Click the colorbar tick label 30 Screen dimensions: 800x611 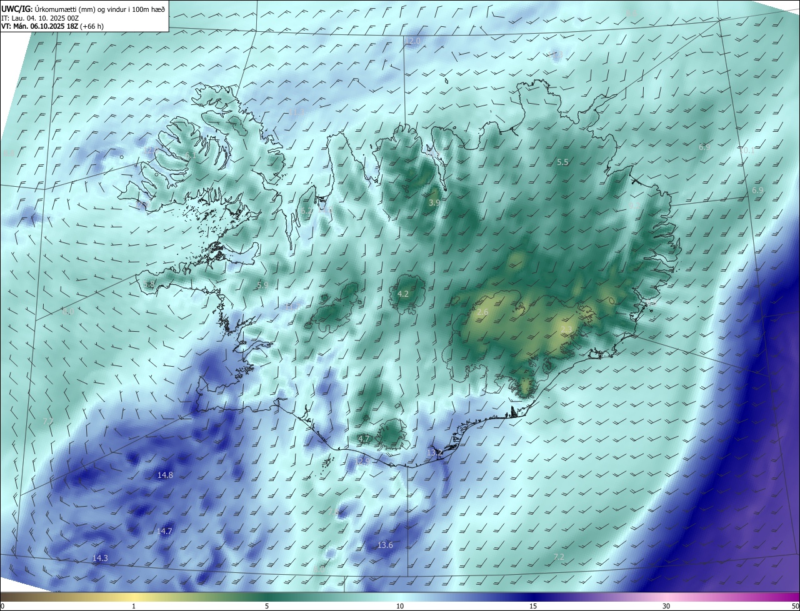click(x=666, y=606)
